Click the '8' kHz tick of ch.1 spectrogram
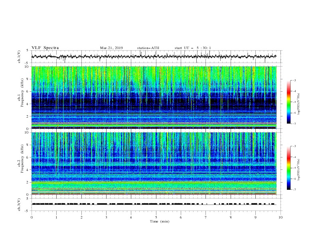Viewport: 316px width, 244px height. coord(28,79)
